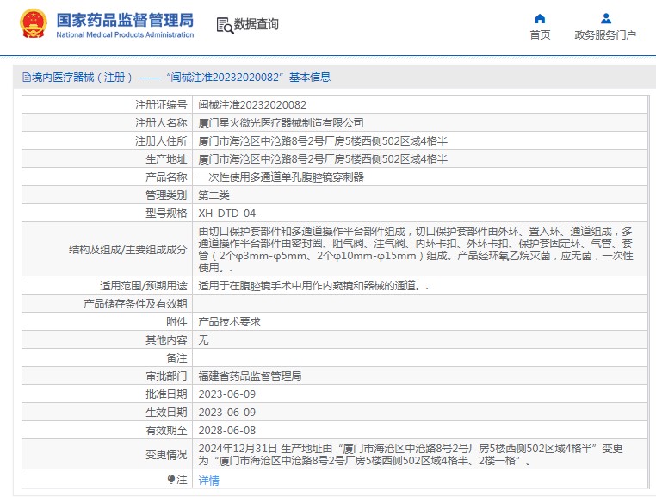656x497 pixels.
Task: Go to 首页 via its text label
Action: pos(540,35)
